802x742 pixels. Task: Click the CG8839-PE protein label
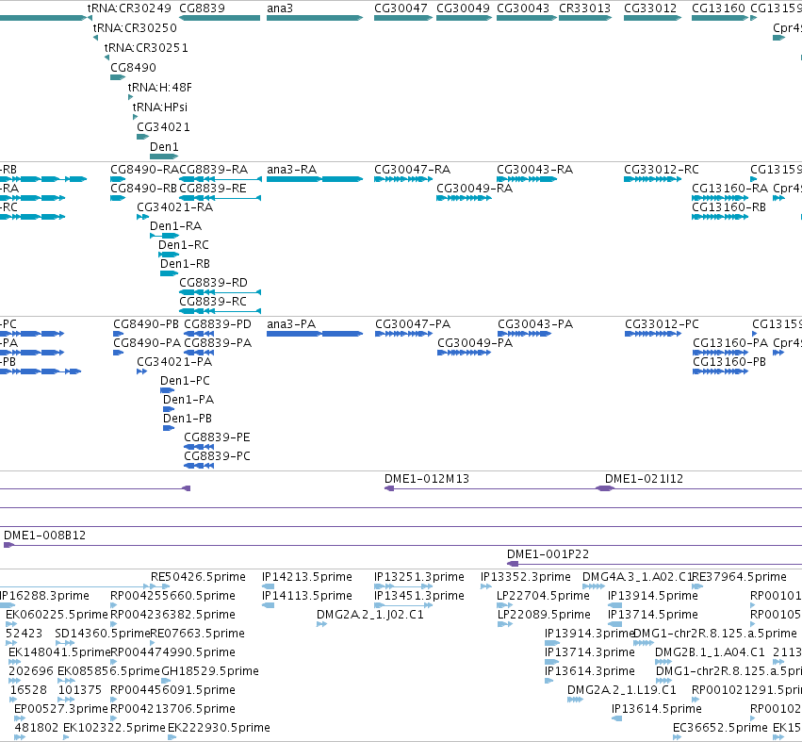(x=217, y=437)
